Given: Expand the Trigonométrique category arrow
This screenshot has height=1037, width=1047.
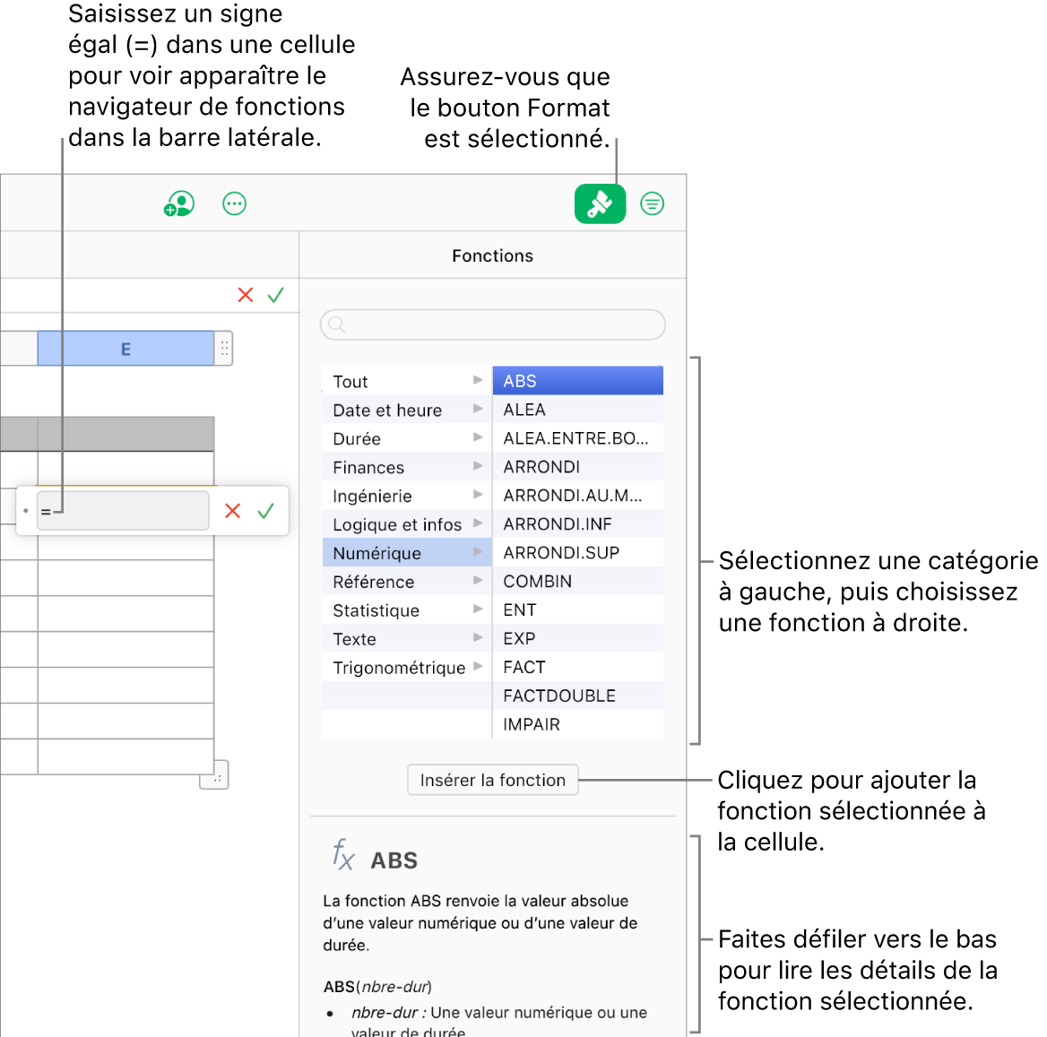Looking at the screenshot, I should pyautogui.click(x=478, y=667).
